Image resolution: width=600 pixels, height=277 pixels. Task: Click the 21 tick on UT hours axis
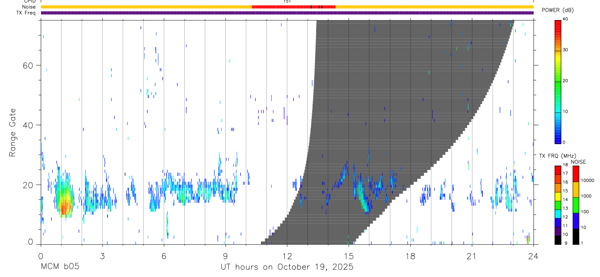click(471, 256)
